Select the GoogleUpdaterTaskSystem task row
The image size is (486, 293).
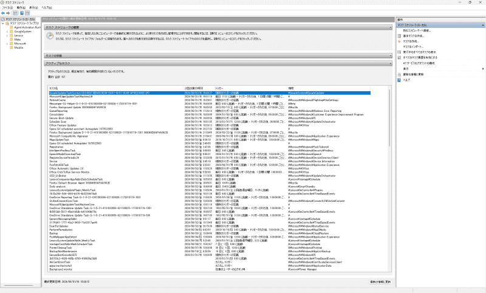click(x=210, y=93)
